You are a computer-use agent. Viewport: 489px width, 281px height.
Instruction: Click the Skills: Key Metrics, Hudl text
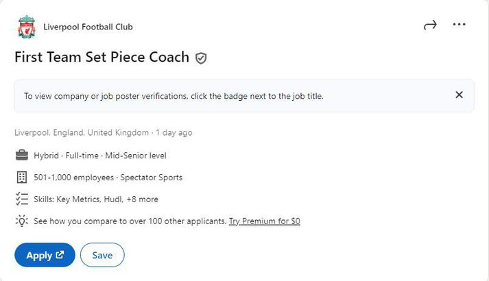[x=78, y=199]
